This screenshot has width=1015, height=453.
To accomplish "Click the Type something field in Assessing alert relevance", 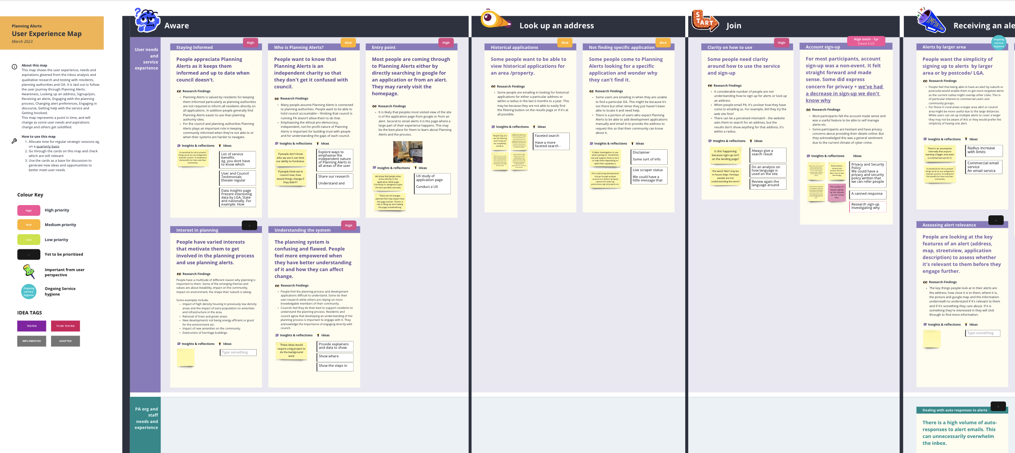I will (983, 333).
